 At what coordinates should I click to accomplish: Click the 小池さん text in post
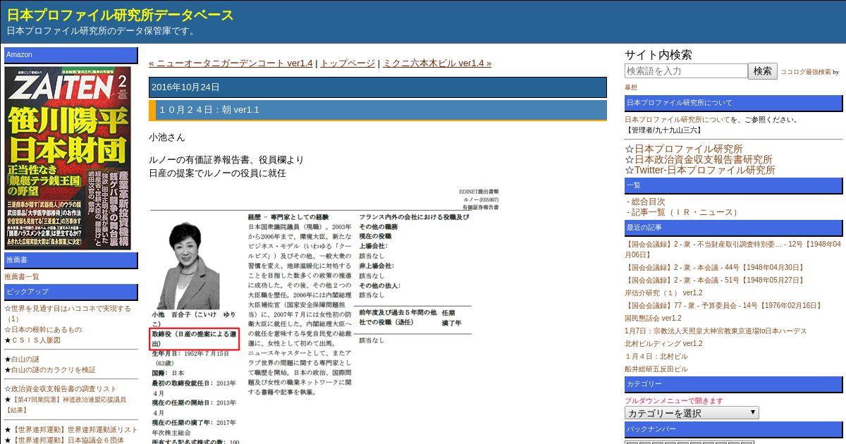(167, 137)
